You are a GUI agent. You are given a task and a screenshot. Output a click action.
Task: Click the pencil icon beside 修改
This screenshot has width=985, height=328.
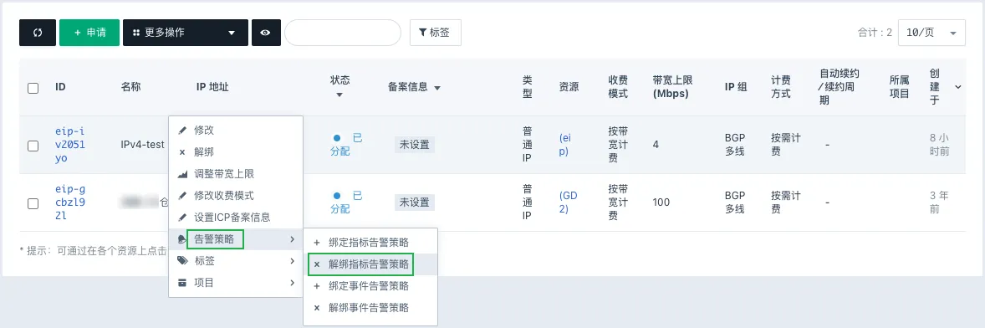tap(182, 131)
